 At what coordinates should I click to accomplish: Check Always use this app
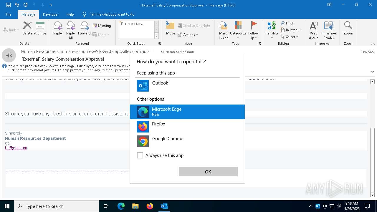tap(140, 155)
